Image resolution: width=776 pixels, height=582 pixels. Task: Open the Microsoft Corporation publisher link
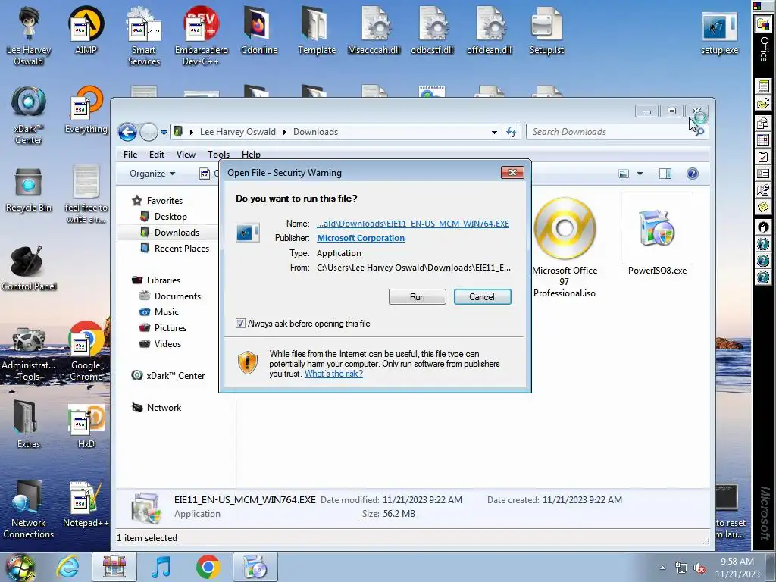click(x=361, y=238)
